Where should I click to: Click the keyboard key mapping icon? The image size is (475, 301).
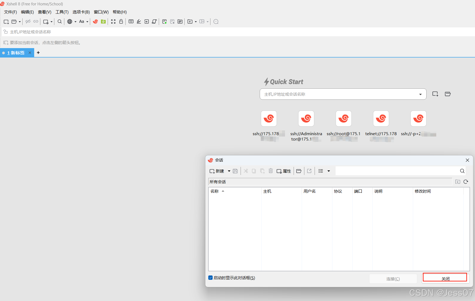click(x=131, y=21)
